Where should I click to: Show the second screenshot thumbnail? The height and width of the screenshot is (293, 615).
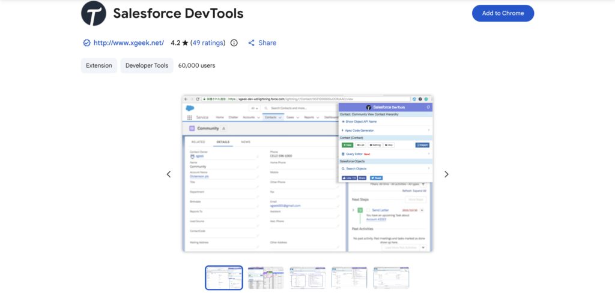tap(265, 278)
